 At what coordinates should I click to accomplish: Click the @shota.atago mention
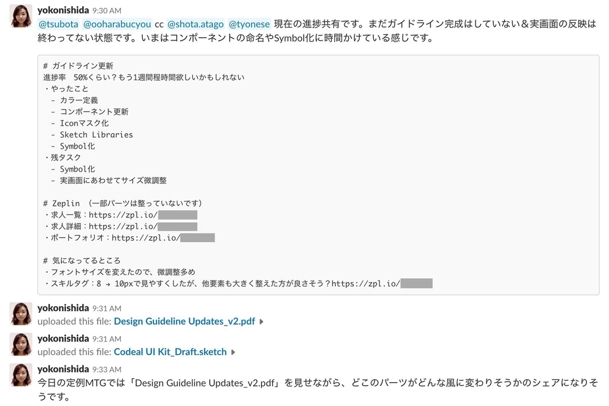coord(195,24)
